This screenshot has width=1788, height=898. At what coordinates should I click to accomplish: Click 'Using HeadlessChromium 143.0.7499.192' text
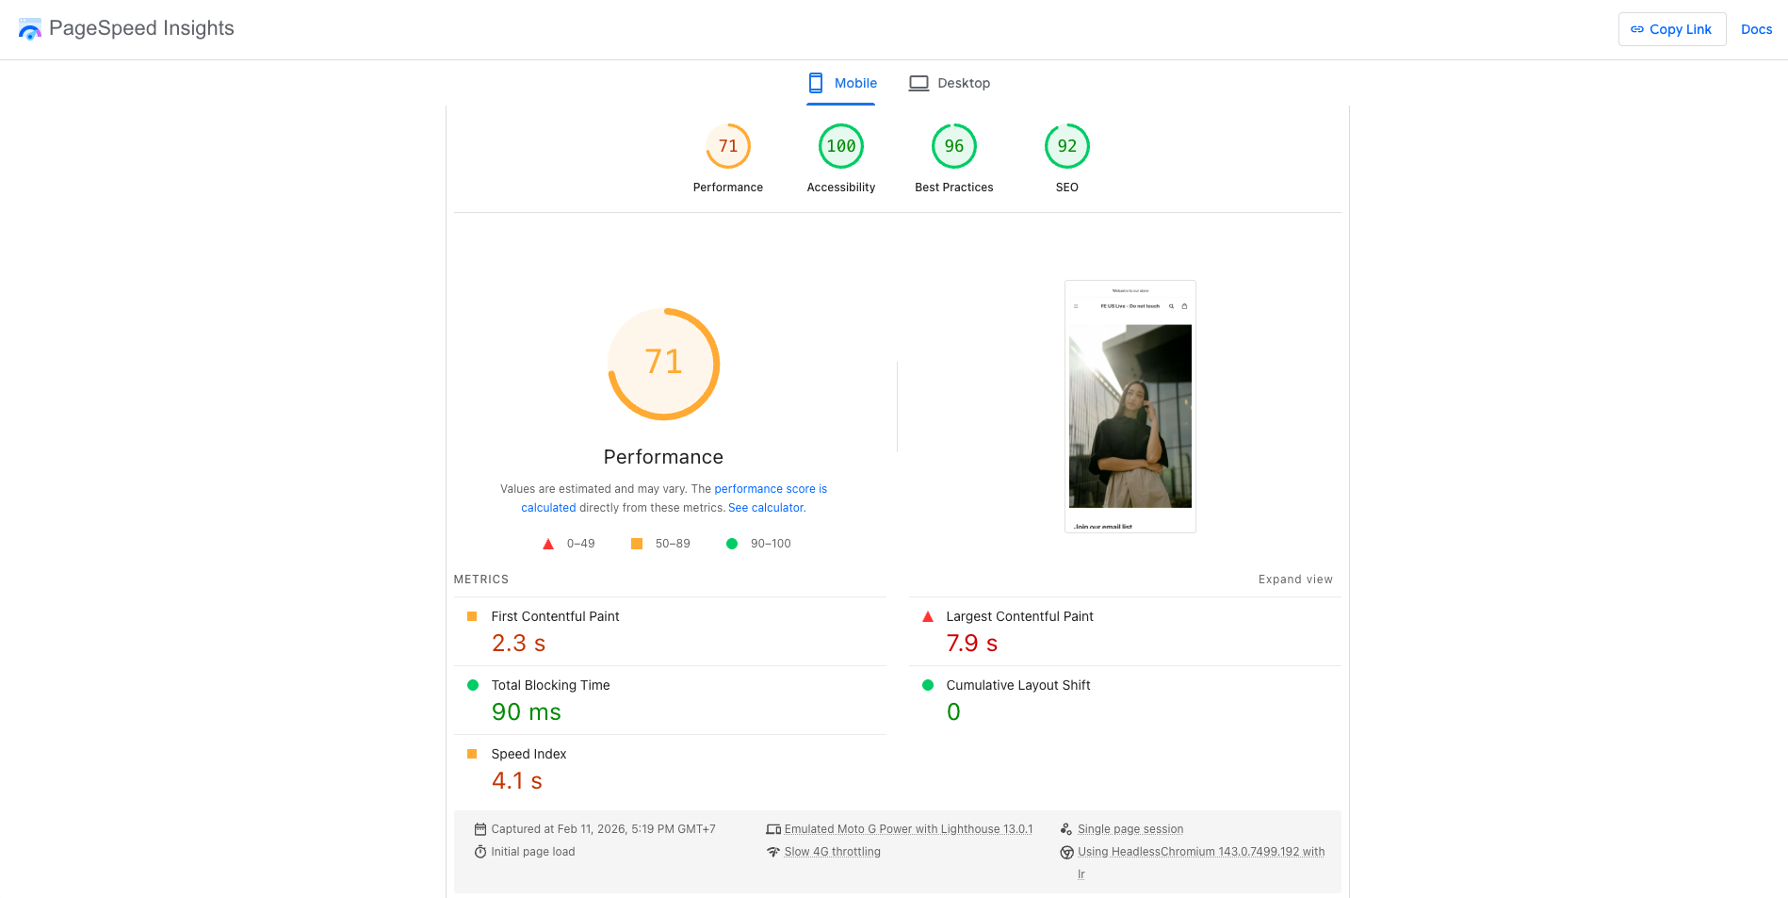point(1201,852)
